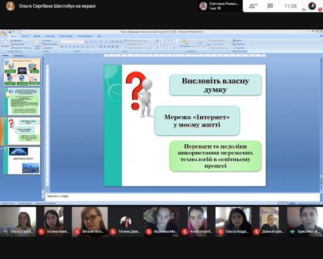Screen dimensions: 323x259
Task: Click the round Office button in PowerPoint
Action: coord(3,33)
